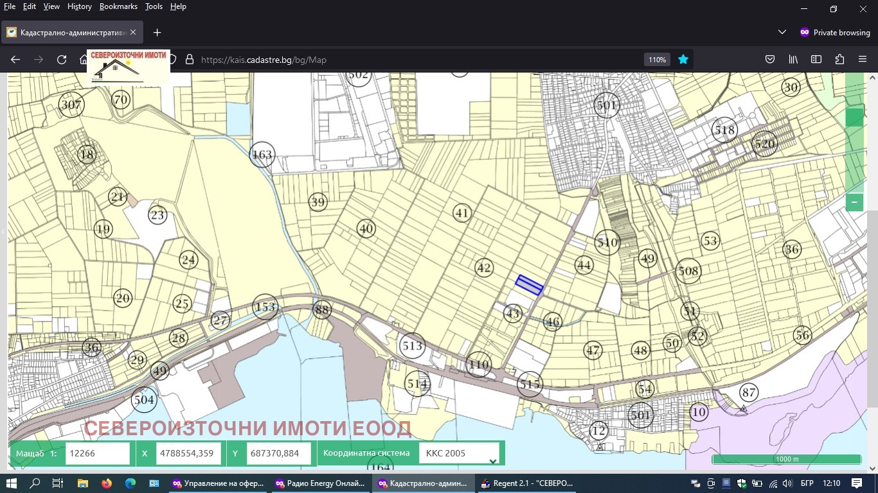Open the Save to Pocket icon
This screenshot has width=878, height=493.
[x=770, y=60]
